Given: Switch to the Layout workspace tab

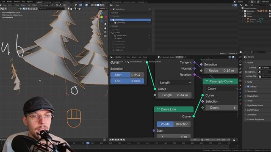Looking at the screenshot, I should [39, 2].
